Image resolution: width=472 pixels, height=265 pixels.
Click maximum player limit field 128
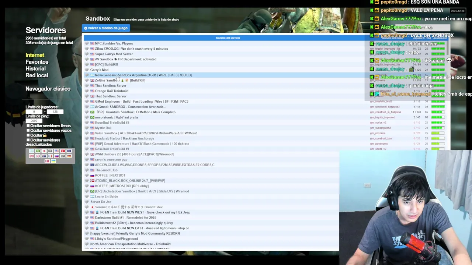coord(55,112)
